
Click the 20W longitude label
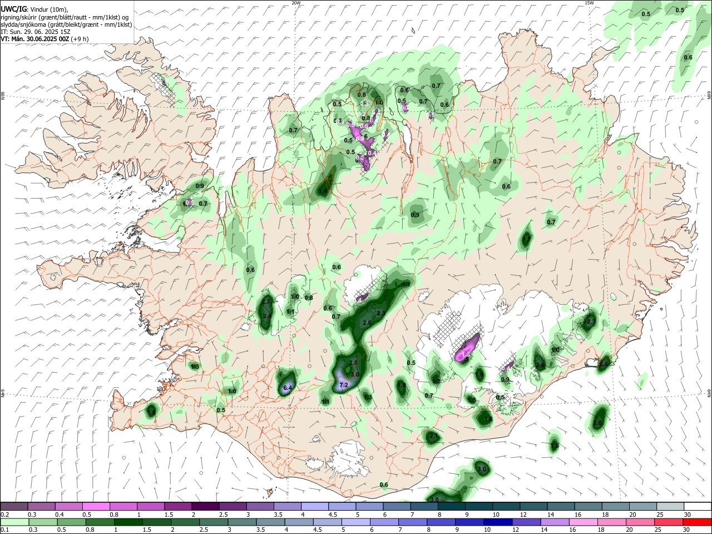pos(296,3)
